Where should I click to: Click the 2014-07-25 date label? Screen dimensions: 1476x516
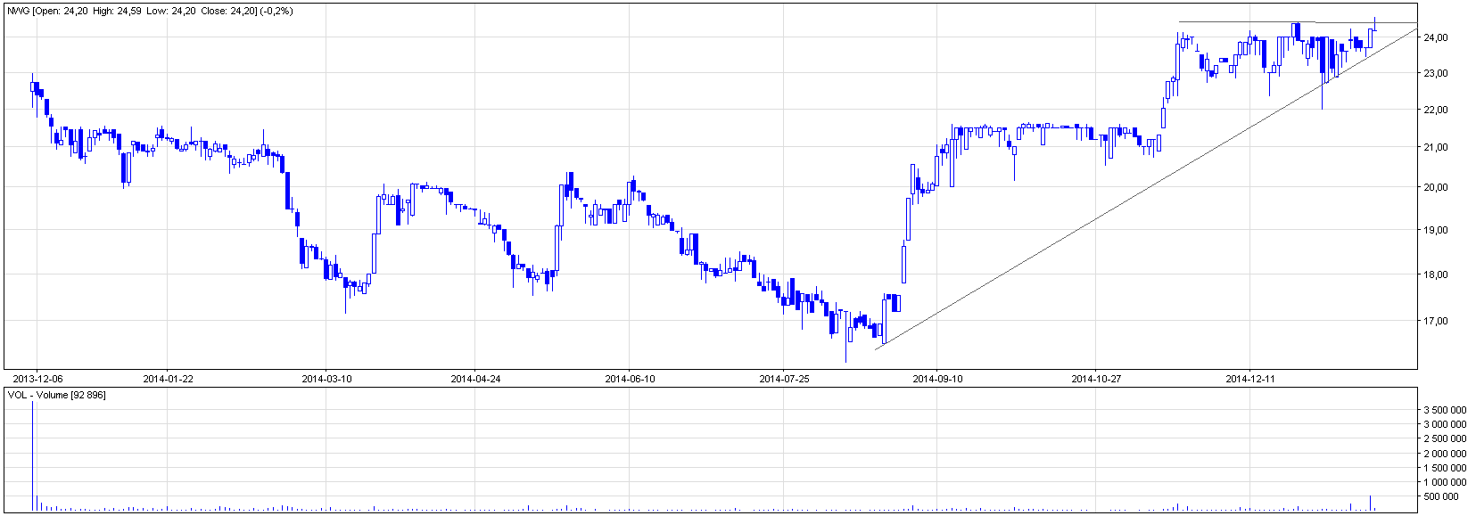(x=784, y=379)
